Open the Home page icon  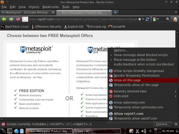(175, 19)
